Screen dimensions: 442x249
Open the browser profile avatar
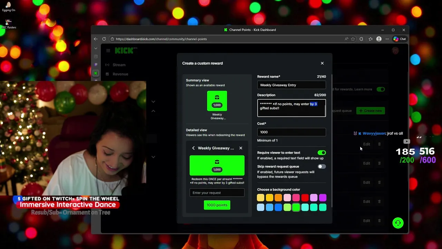379,39
